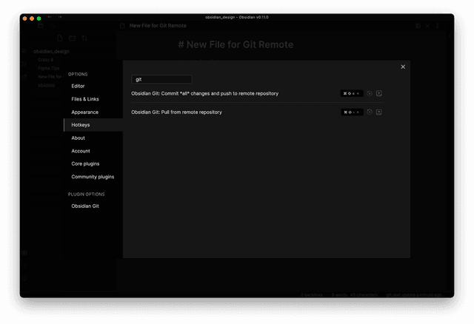The height and width of the screenshot is (324, 474).
Task: Click the backlinks count in the status bar
Action: [x=312, y=294]
